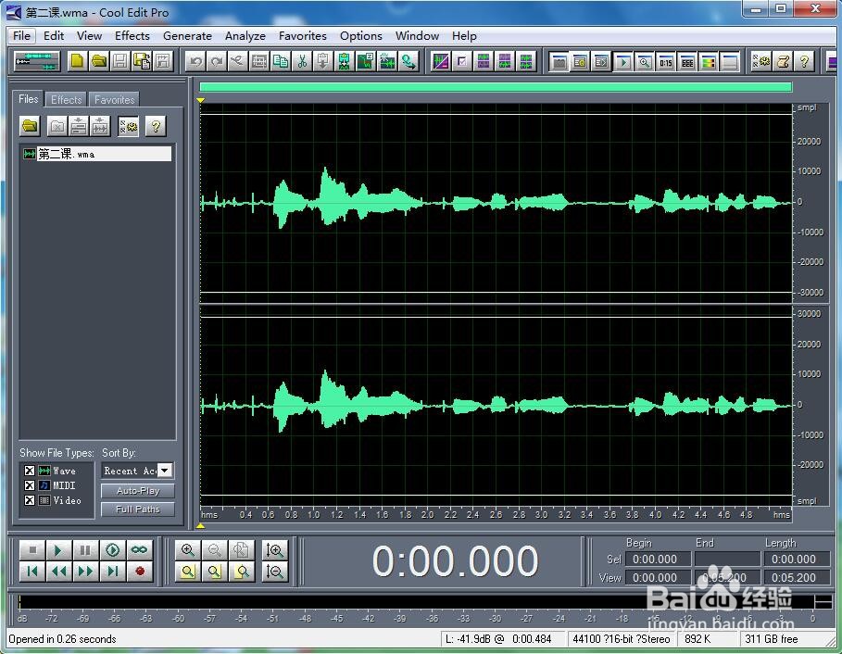Zoom in vertically with the arrow-plus magnifier
The image size is (842, 654).
coord(274,550)
